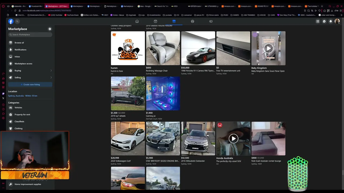Screen dimensions: 344x193
Task: Open the Nick Scali corner lounge photo
Action: coord(268,139)
